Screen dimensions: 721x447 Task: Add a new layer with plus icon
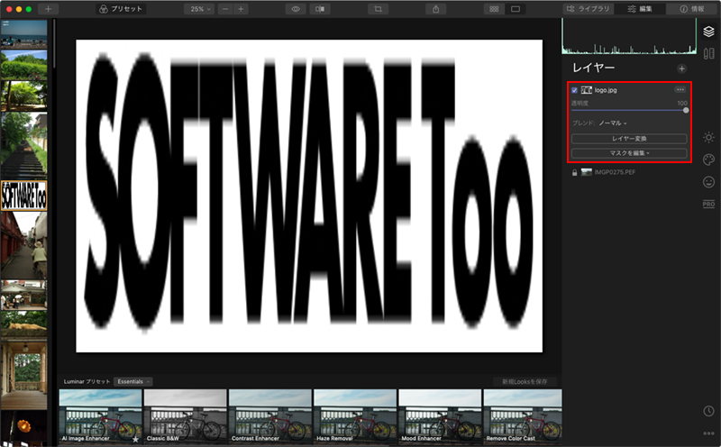point(681,68)
